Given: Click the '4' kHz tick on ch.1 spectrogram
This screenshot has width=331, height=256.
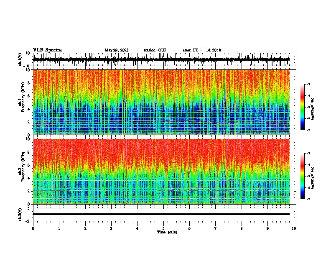Looking at the screenshot, I should [x=29, y=109].
